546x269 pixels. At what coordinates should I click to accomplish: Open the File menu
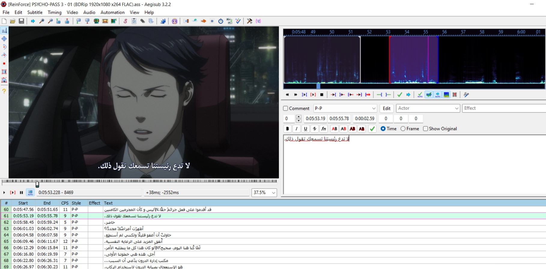6,12
